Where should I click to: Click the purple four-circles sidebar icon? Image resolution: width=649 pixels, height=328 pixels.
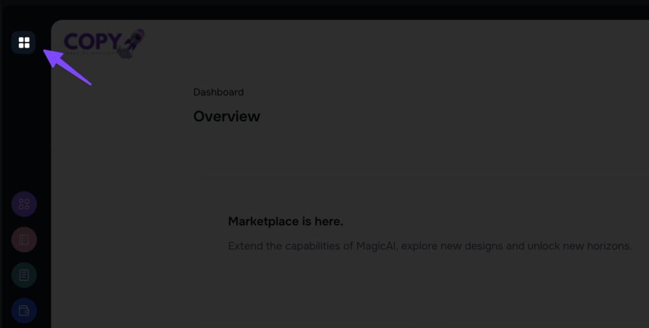point(24,204)
